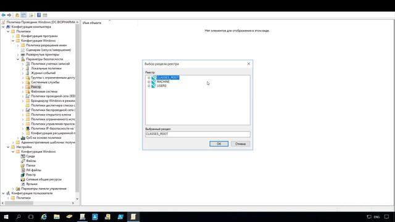395x222 pixels.
Task: Click the tree horizontal scroll-right arrow
Action: pos(73,203)
